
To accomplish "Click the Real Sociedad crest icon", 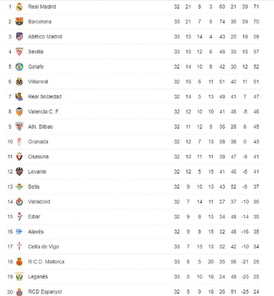I will [x=19, y=97].
